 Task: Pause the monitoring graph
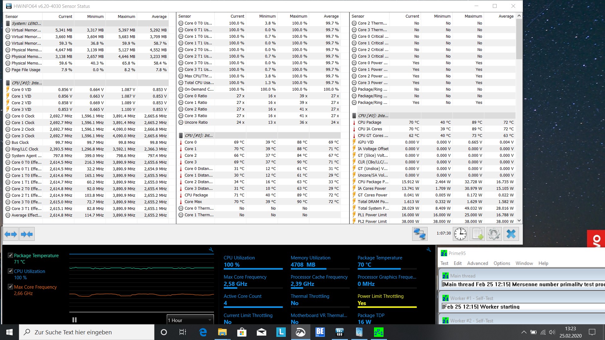(x=74, y=320)
